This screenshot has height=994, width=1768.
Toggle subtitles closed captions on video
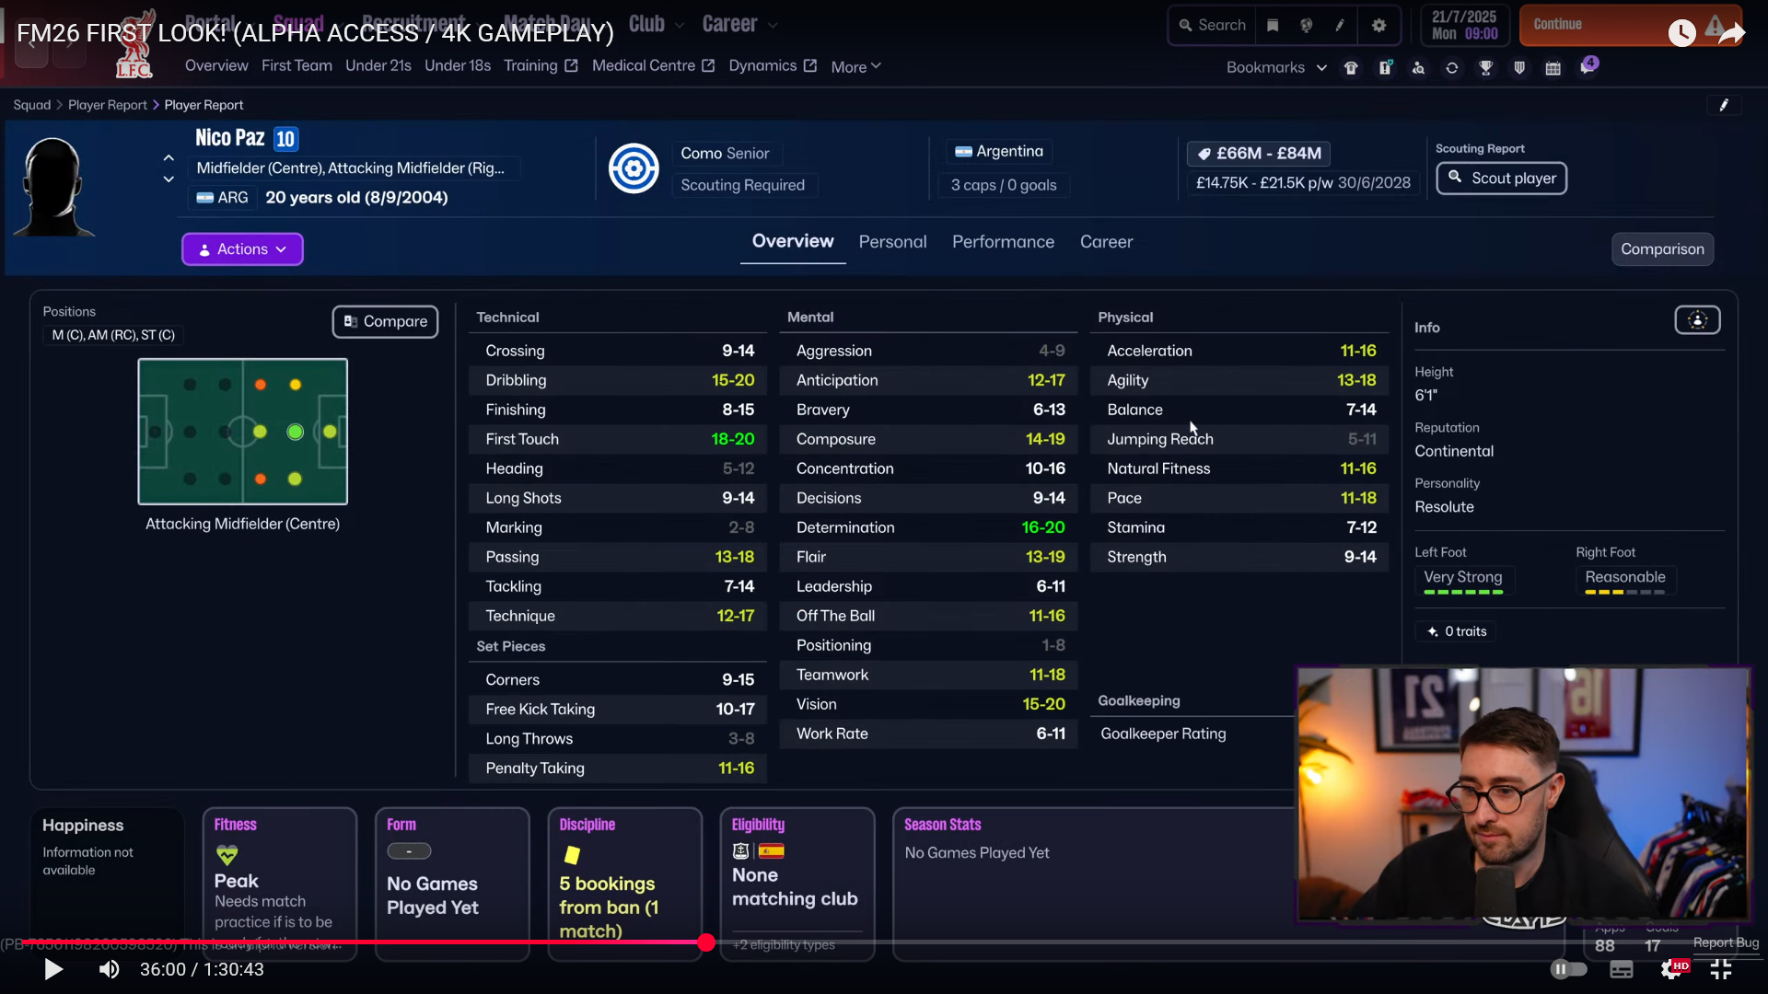1622,969
